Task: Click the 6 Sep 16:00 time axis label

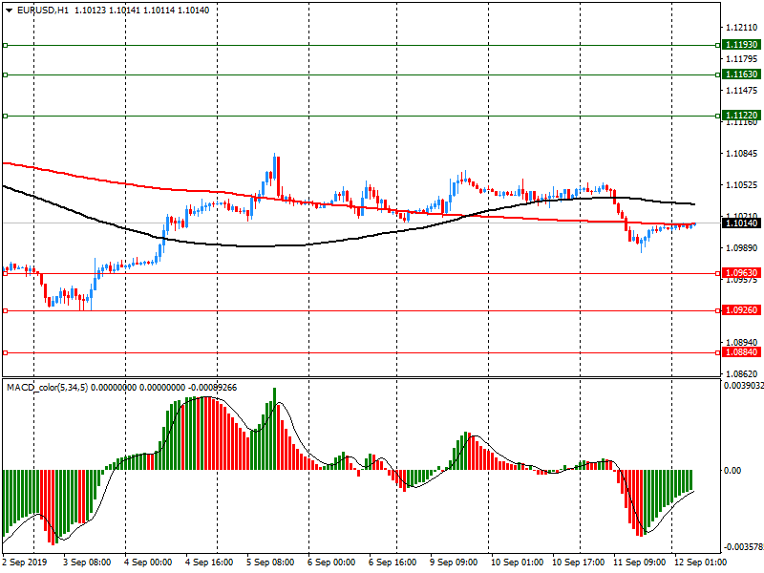Action: coord(393,562)
